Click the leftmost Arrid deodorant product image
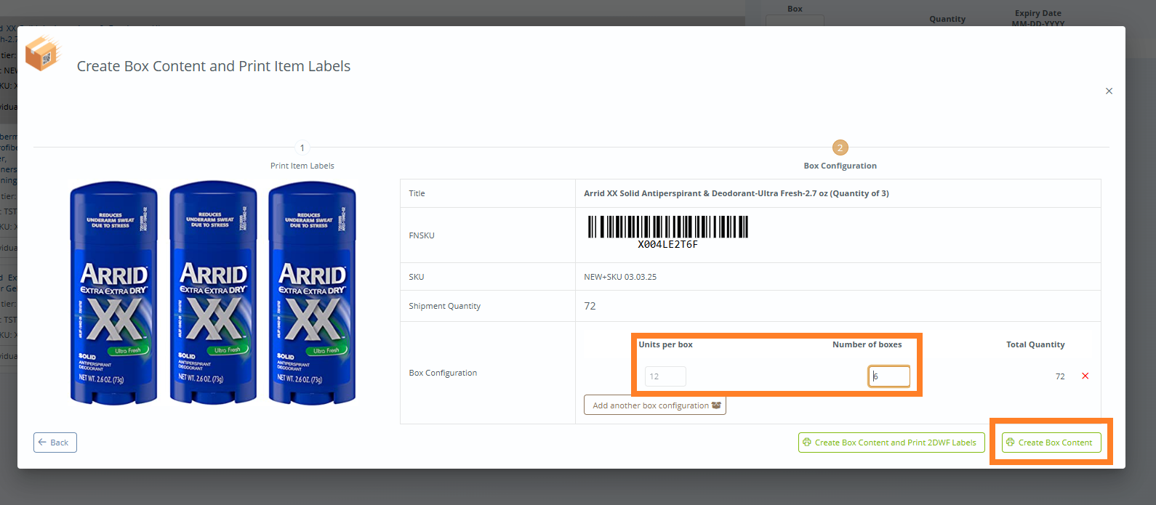 [113, 293]
